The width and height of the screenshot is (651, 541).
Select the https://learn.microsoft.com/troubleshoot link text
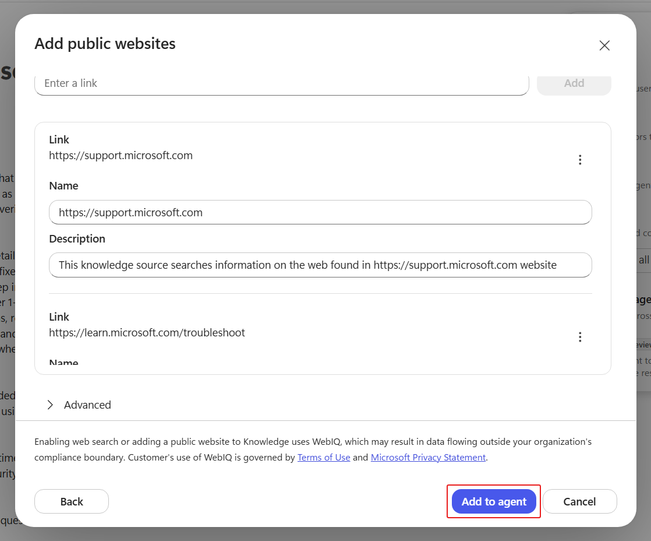pos(147,333)
